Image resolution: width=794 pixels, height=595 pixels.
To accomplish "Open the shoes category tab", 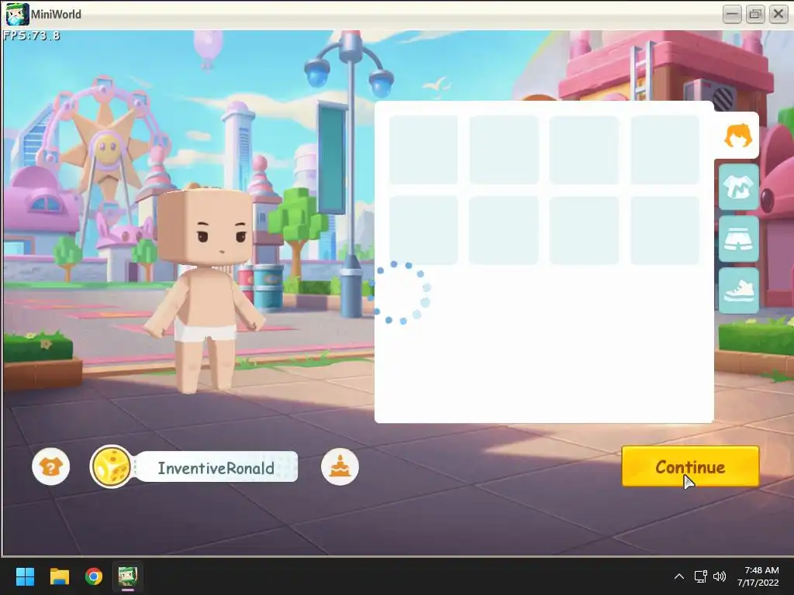I will (739, 291).
